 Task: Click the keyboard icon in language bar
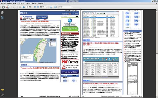(x=71, y=1)
